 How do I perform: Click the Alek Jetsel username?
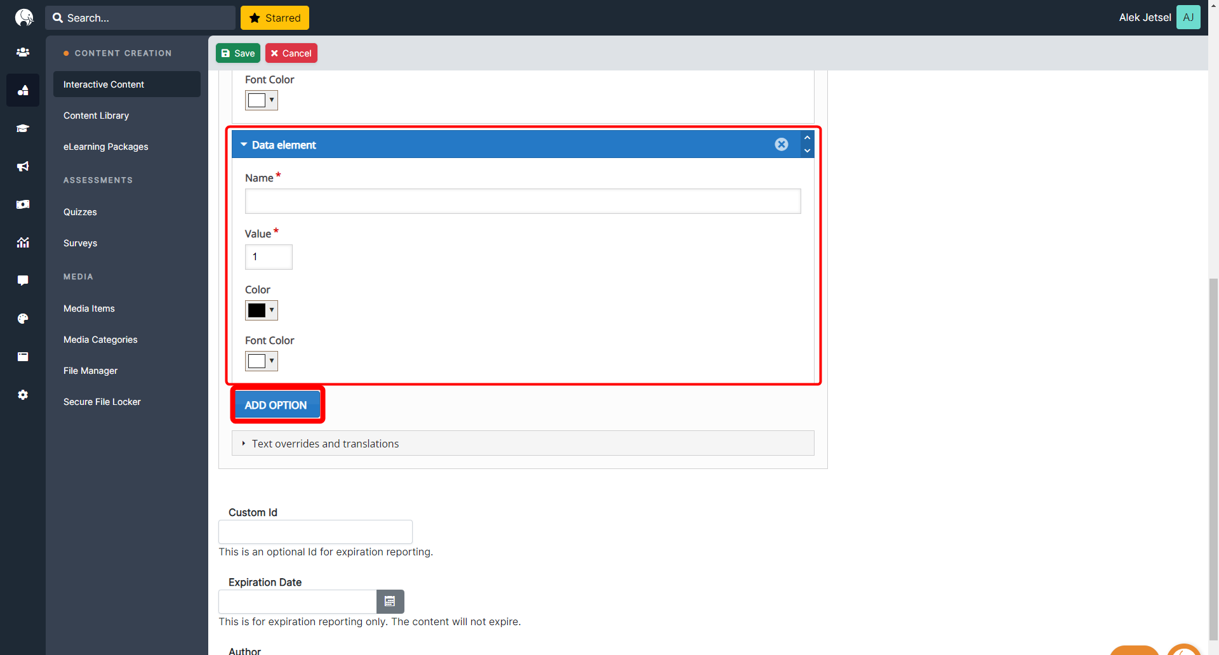click(1145, 18)
